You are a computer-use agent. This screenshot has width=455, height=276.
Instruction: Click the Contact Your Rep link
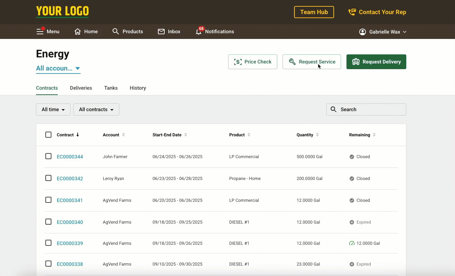pos(377,12)
